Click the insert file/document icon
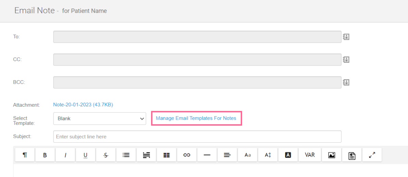Image resolution: width=408 pixels, height=177 pixels. click(351, 155)
